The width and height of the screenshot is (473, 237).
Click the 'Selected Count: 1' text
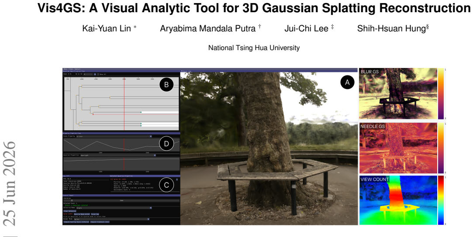tap(70, 203)
